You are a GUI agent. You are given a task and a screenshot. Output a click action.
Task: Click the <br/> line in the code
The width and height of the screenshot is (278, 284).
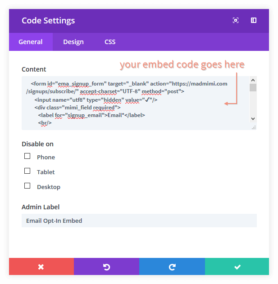click(45, 123)
